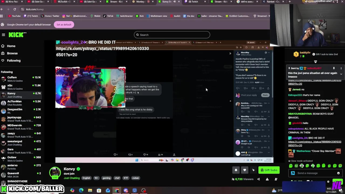
Task: Open the twitchtracker bookmark
Action: 125,16
